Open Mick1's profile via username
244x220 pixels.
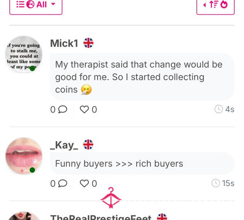(x=64, y=43)
